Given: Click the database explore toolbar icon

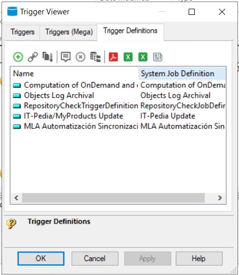Looking at the screenshot, I should (95, 57).
